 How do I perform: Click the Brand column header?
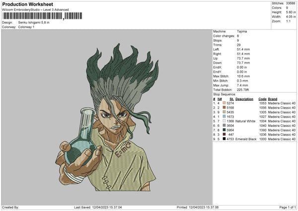click(x=273, y=99)
